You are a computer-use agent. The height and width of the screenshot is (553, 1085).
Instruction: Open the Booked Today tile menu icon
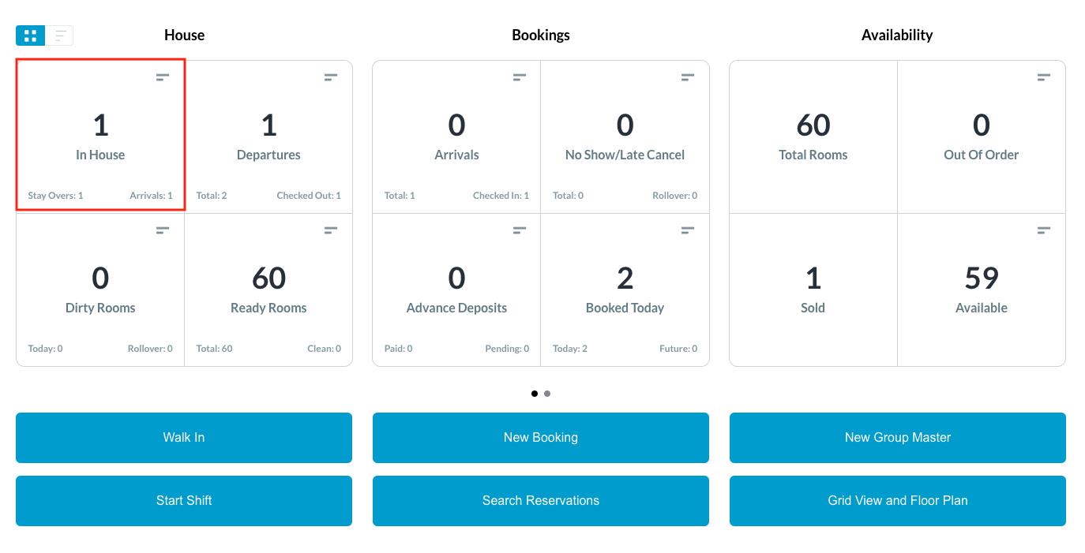click(x=688, y=230)
